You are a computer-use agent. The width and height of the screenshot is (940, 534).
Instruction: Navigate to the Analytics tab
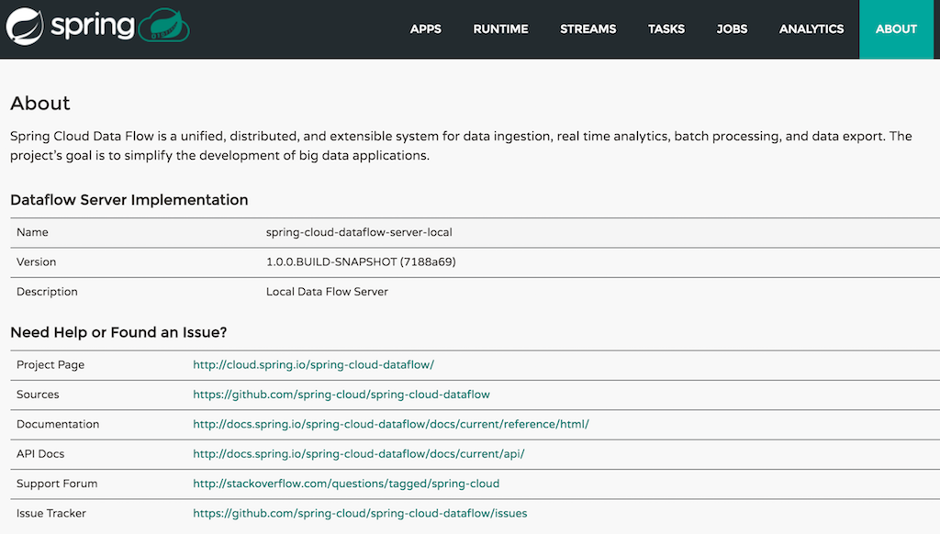coord(811,29)
